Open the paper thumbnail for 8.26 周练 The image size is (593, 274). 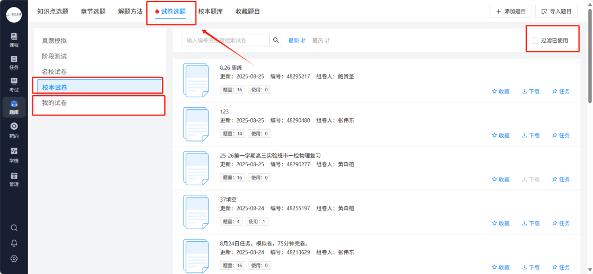click(195, 80)
